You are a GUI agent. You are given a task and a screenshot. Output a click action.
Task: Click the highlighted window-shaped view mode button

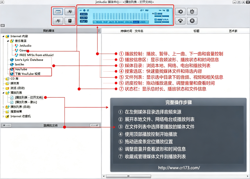pos(58,11)
